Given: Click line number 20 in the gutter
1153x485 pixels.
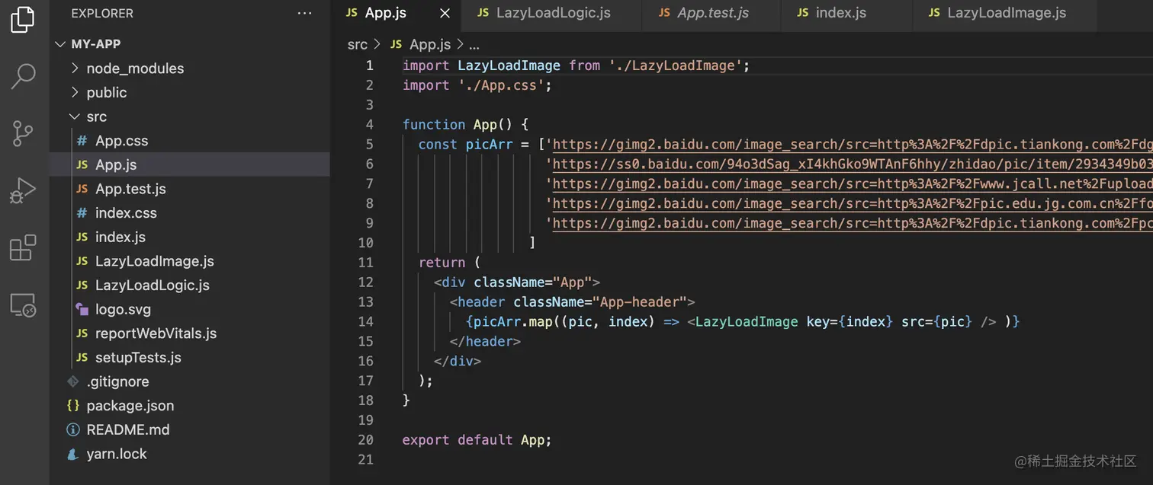Looking at the screenshot, I should click(365, 439).
